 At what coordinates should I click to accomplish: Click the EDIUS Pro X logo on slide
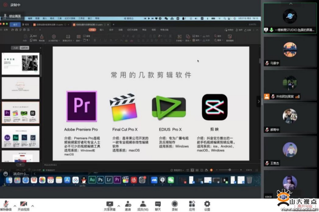pos(169,107)
